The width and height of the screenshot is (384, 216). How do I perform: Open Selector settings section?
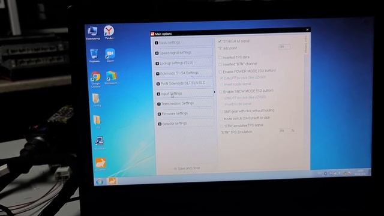coord(186,124)
